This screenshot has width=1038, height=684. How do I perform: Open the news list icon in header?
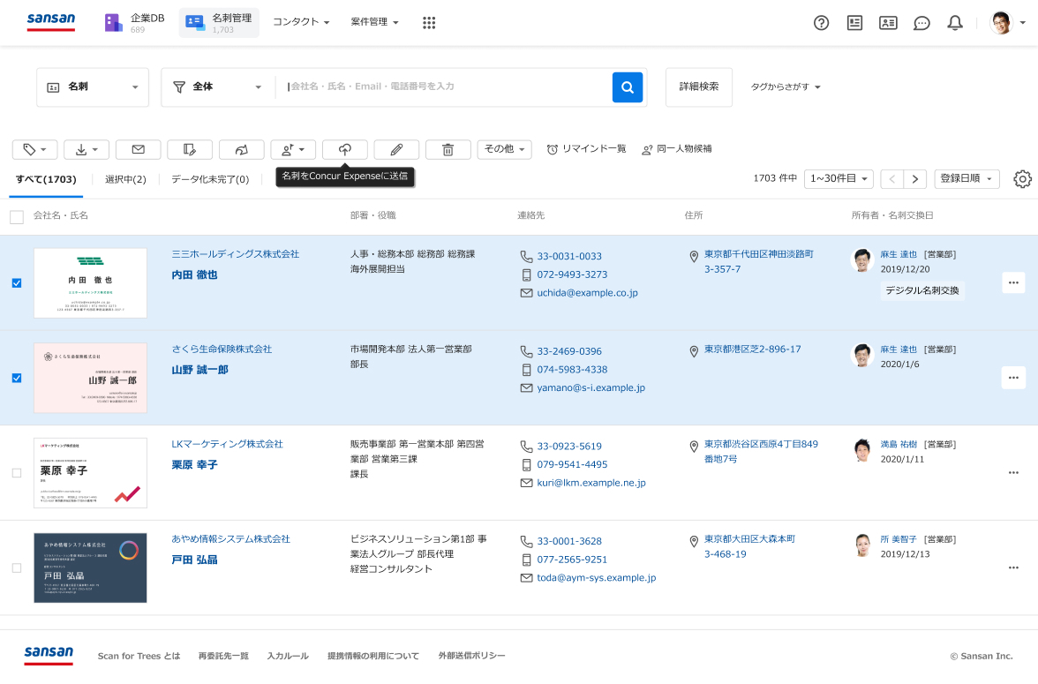854,23
